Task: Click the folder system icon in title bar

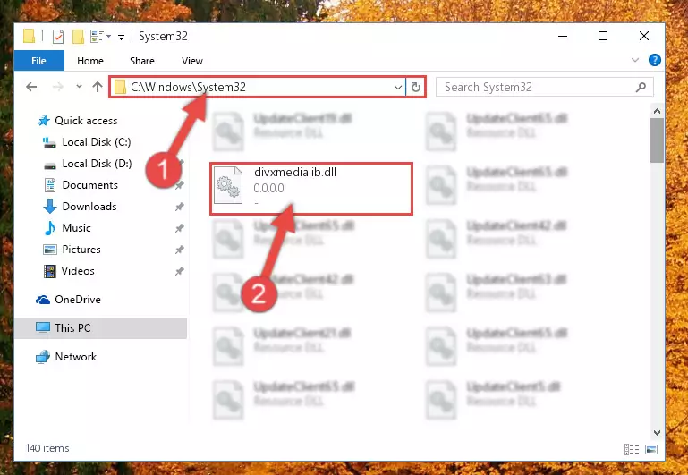Action: [x=29, y=37]
